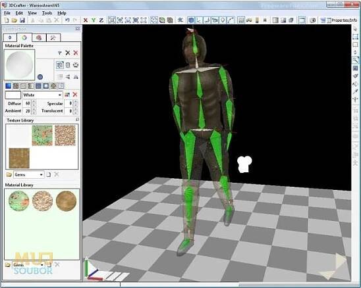361x288 pixels.
Task: Open the Texture Library Gems dropdown
Action: coord(29,175)
